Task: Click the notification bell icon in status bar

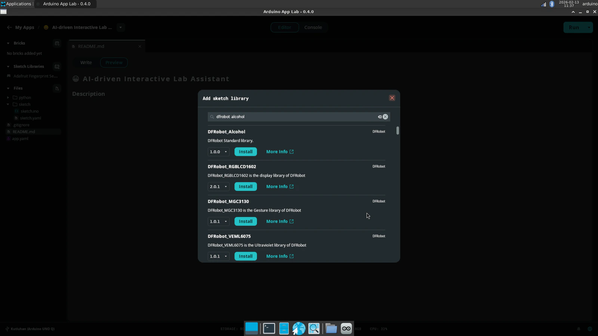Action: point(579,329)
